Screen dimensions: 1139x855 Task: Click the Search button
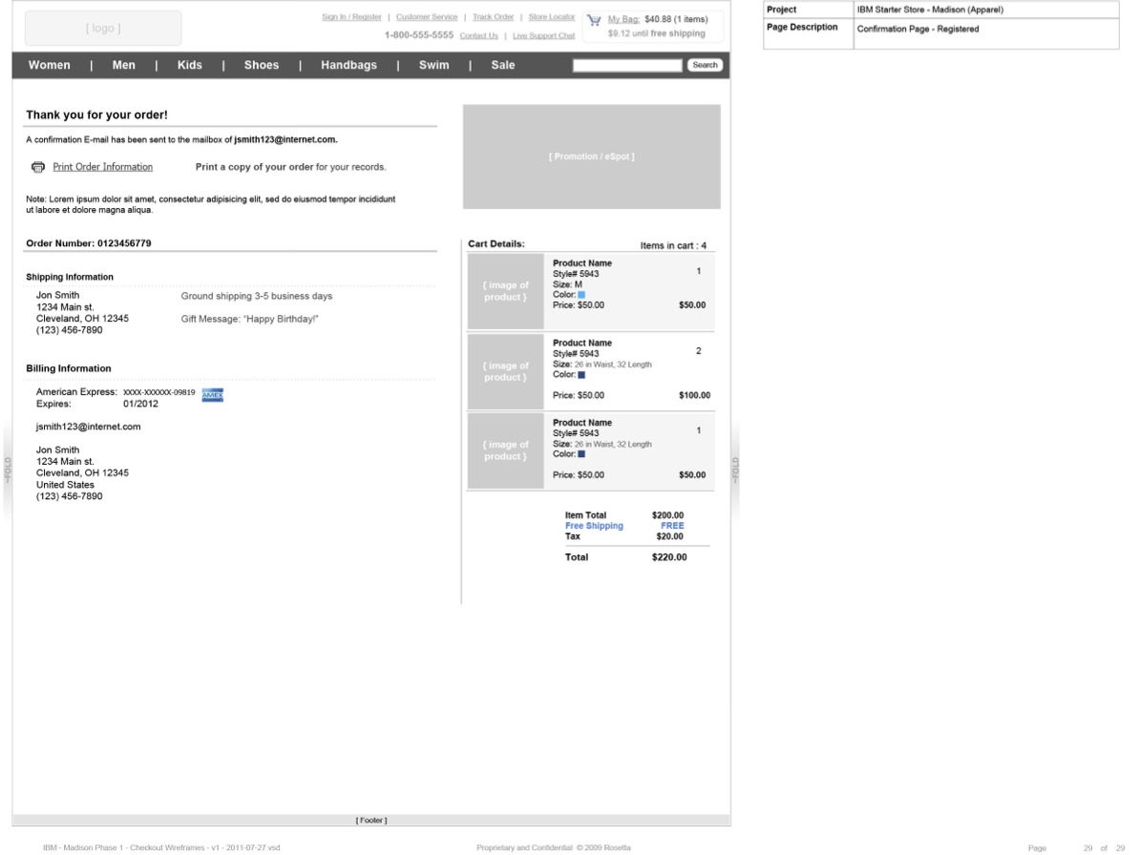click(705, 65)
